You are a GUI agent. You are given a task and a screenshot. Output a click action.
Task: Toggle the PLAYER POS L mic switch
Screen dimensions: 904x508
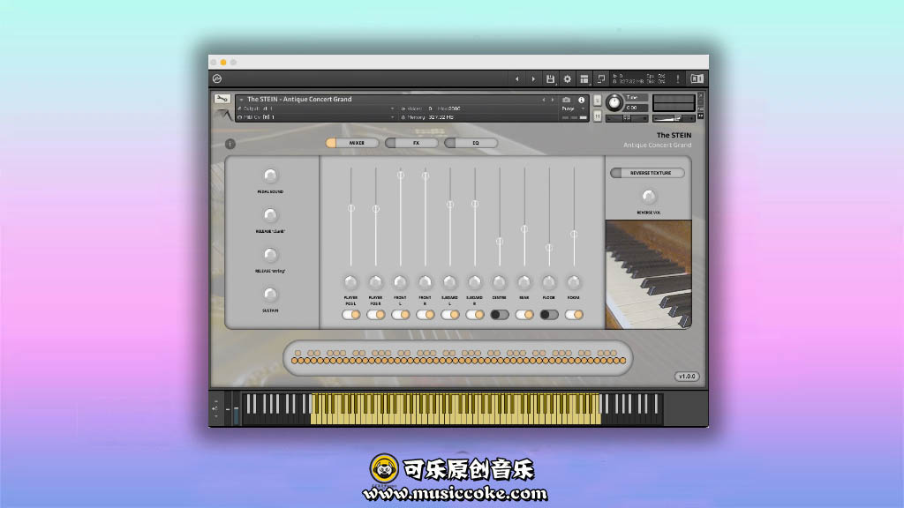[x=350, y=315]
